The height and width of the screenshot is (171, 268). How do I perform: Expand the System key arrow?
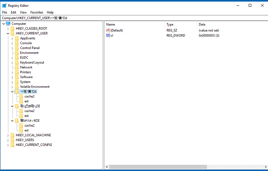pos(12,82)
